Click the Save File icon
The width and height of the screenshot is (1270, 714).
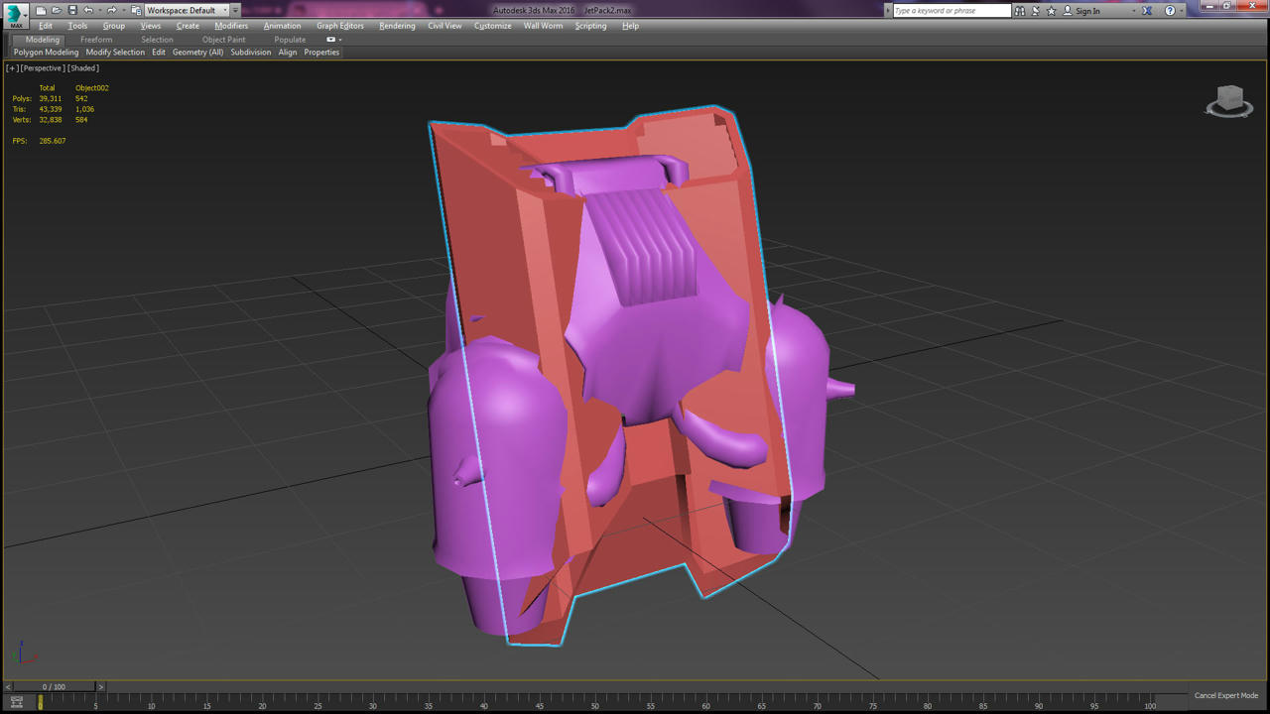[x=72, y=10]
